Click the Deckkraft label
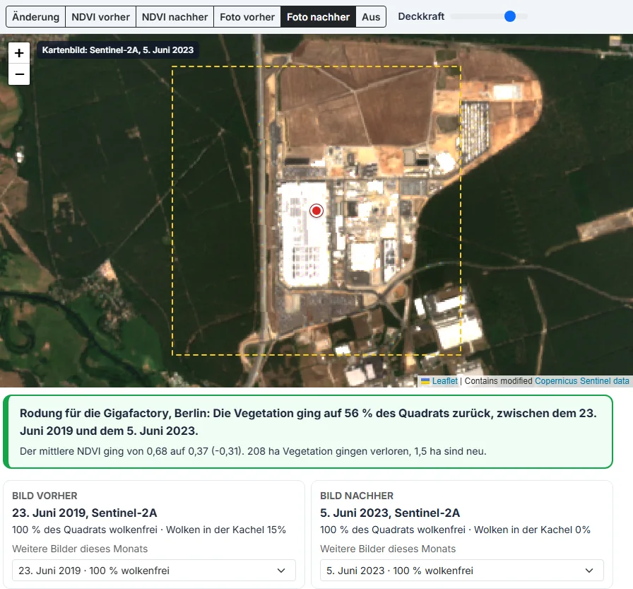 (x=421, y=16)
